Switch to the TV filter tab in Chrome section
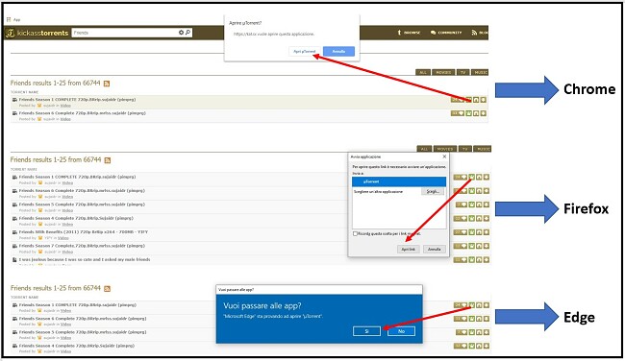Image resolution: width=625 pixels, height=361 pixels. [462, 72]
